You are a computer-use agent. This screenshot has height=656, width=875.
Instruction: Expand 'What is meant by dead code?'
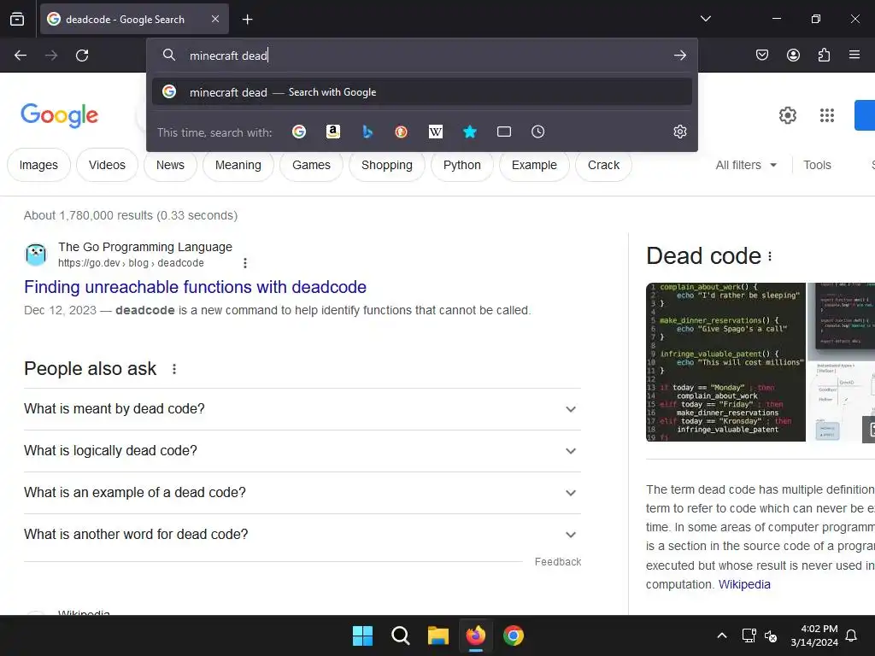click(302, 409)
